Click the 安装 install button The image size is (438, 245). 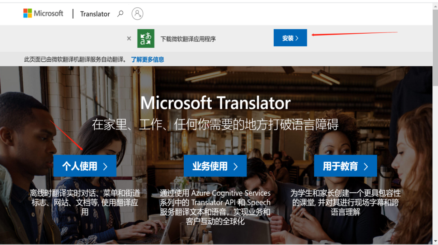click(290, 38)
